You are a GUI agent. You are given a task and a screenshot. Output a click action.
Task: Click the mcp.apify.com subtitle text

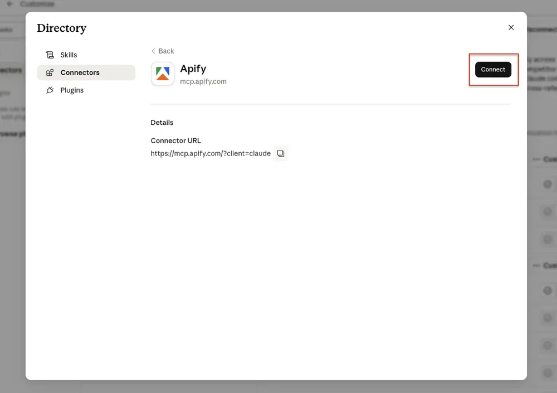203,81
